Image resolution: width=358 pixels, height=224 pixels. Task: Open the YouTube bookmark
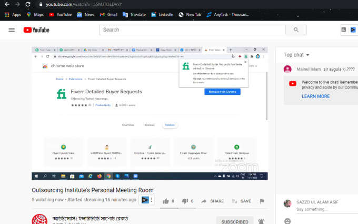tap(61, 15)
